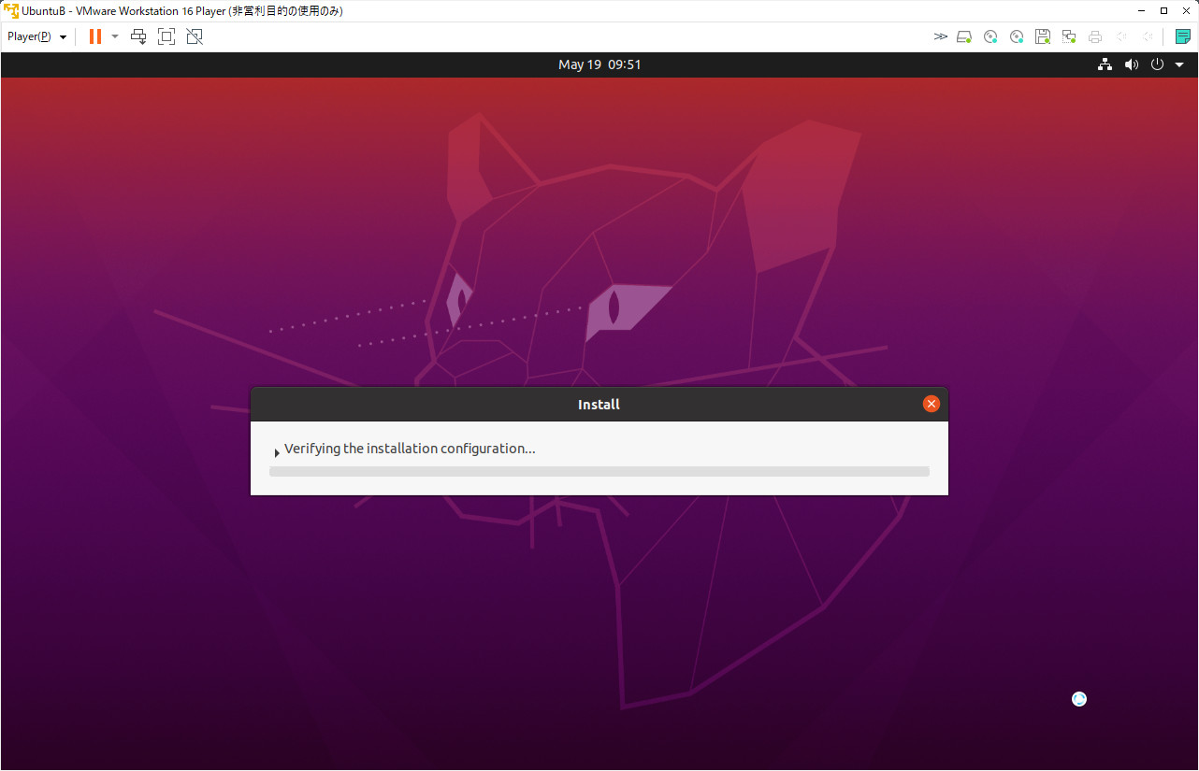
Task: Click the second greyed sound device icon
Action: pyautogui.click(x=1148, y=36)
